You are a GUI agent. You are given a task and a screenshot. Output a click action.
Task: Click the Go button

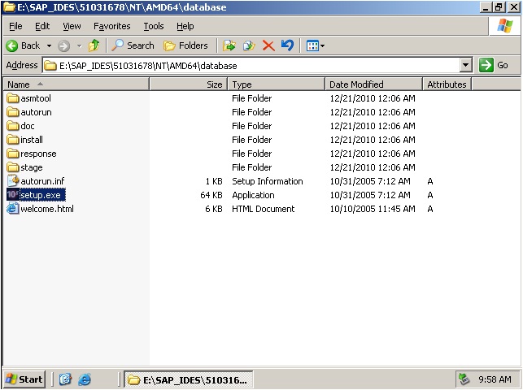(x=495, y=65)
